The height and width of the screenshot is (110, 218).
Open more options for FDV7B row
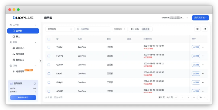point(203,56)
